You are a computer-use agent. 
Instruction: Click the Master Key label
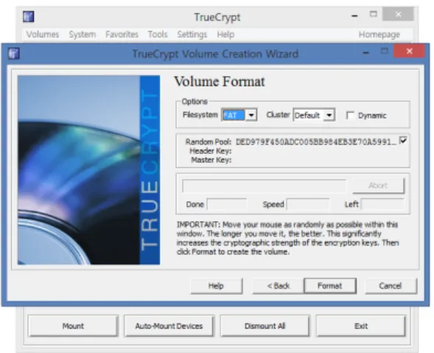click(211, 160)
